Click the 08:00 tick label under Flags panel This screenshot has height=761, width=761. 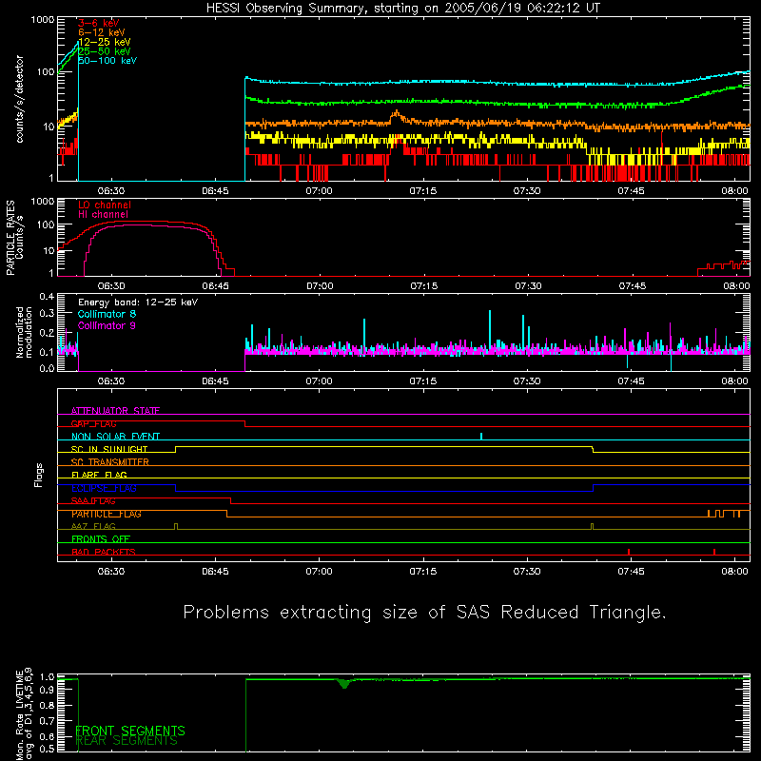[x=734, y=572]
